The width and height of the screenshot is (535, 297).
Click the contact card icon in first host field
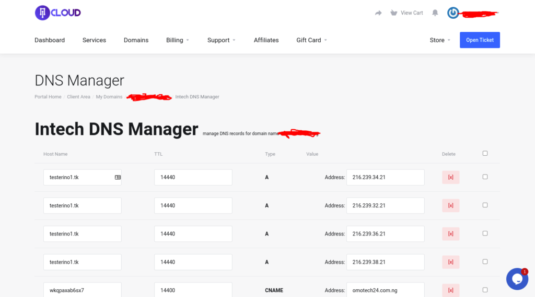(118, 177)
